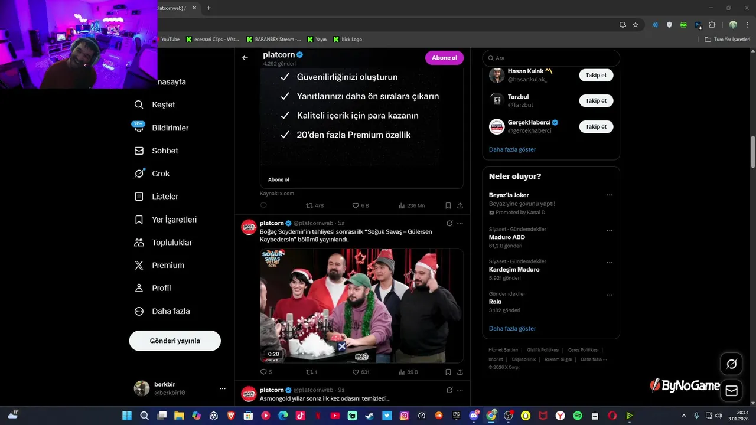
Task: Share the Soğuk Savaş post
Action: pos(460,372)
